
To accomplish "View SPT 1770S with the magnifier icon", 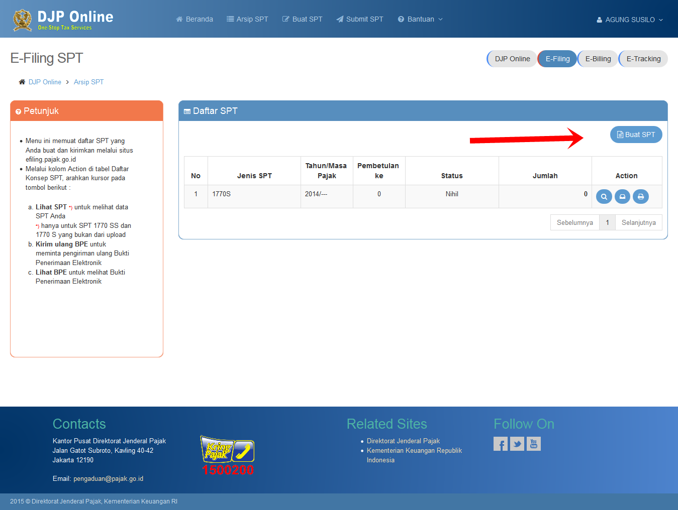I will coord(604,197).
